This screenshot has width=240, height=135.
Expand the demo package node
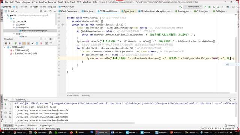click(14, 24)
